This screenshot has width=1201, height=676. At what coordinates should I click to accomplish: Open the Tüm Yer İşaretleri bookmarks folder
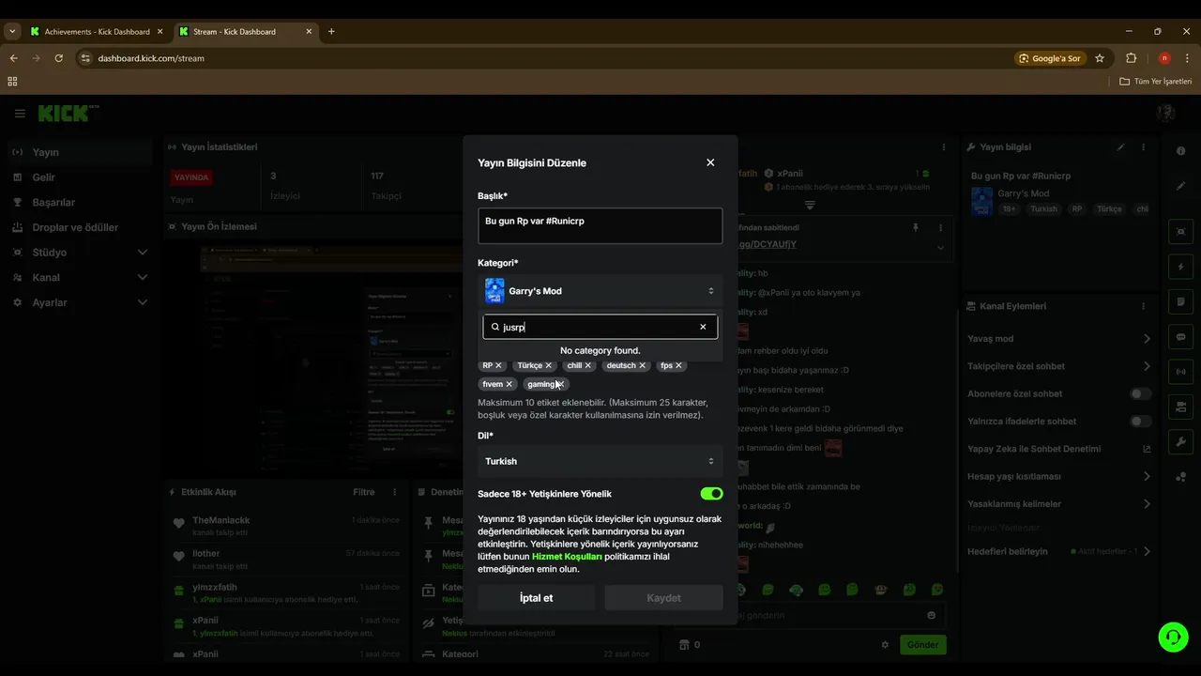tap(1156, 82)
